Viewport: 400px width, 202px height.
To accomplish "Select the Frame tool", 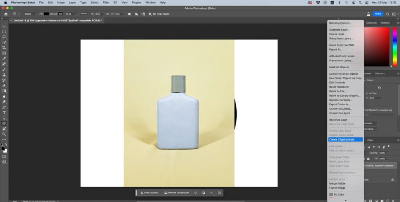I will tap(4, 53).
